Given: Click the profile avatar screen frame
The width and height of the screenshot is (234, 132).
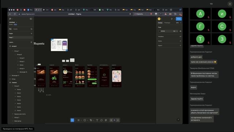Looking at the screenshot, I should tap(67, 77).
